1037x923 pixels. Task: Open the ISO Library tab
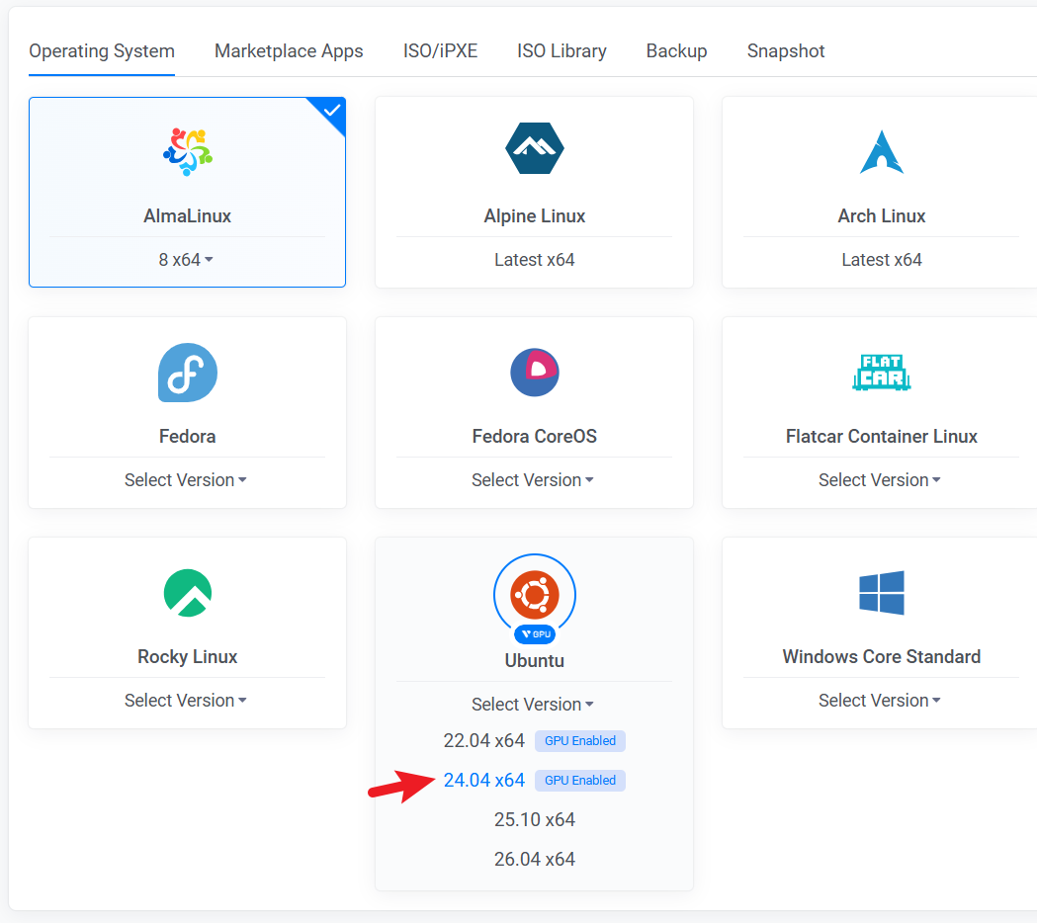(562, 51)
